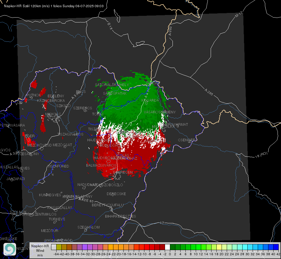Viewport: 281px width, 259px height.
Task: Choose the purple -34 to -32 swatch
Action: tap(85, 247)
